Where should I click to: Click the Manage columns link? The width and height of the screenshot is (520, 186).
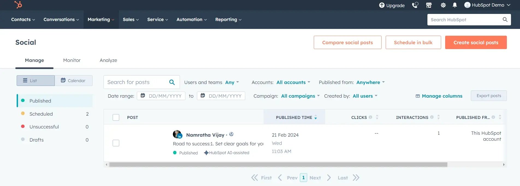click(x=442, y=96)
